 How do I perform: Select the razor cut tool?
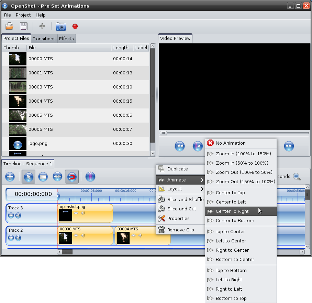(x=43, y=177)
